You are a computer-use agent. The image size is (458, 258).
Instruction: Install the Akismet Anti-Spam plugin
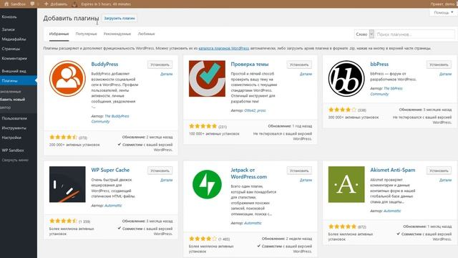point(439,171)
